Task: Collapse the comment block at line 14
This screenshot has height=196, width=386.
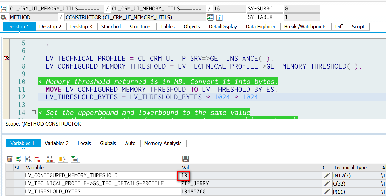Action: (x=33, y=112)
